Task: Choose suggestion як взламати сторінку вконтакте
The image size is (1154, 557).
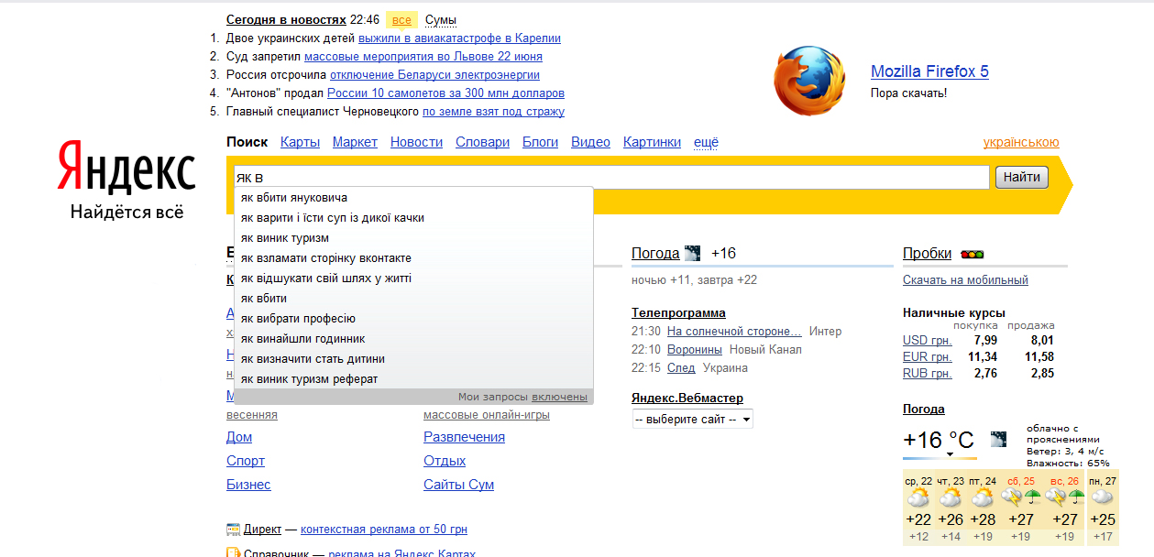Action: 413,258
